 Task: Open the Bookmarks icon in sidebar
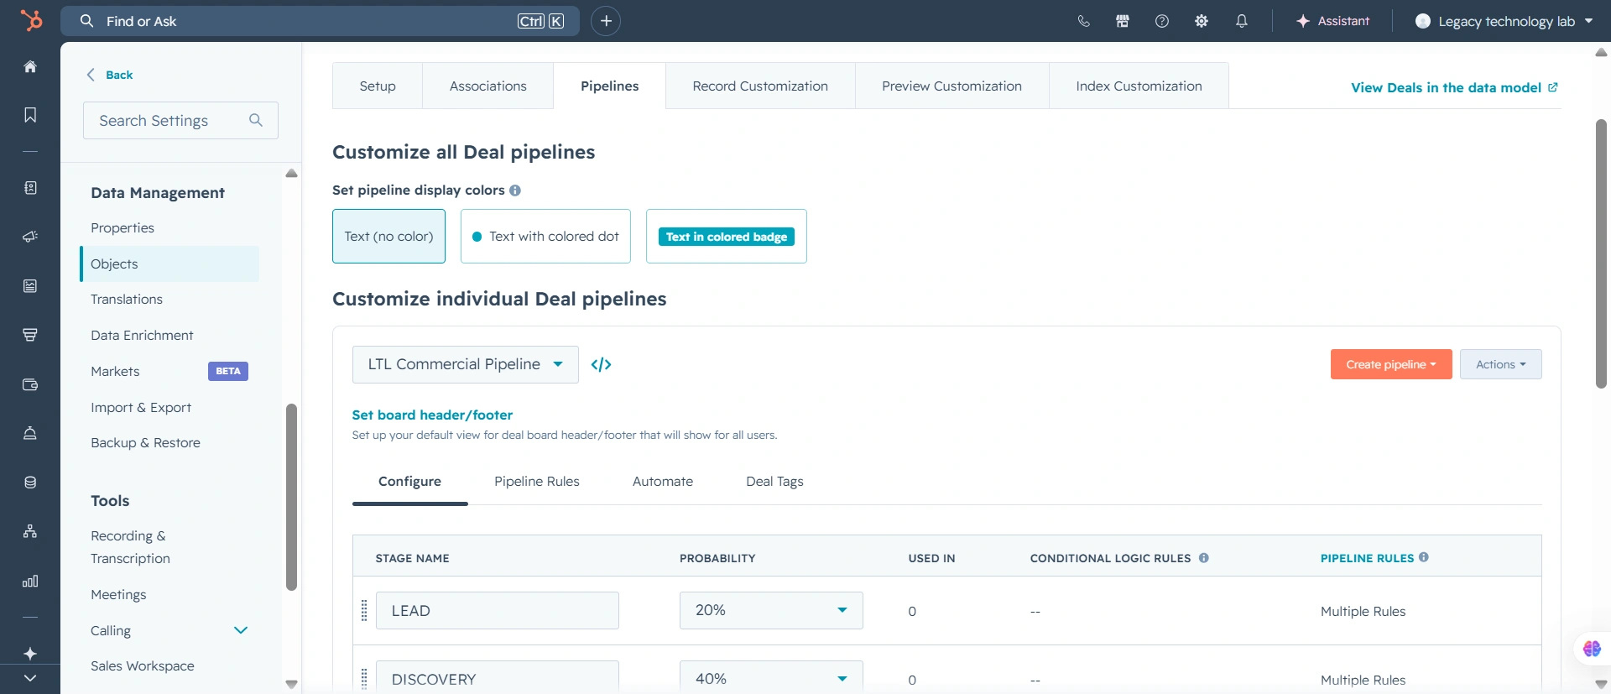point(30,115)
